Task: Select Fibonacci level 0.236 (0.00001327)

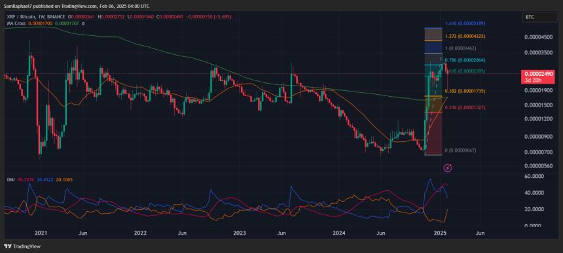Action: (465, 107)
